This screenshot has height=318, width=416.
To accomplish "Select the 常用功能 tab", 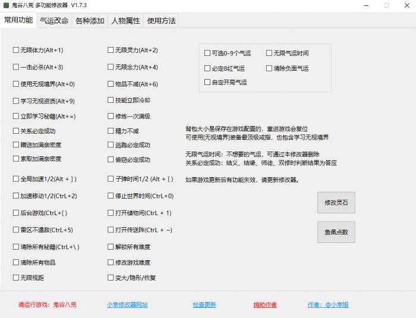I will [x=18, y=20].
